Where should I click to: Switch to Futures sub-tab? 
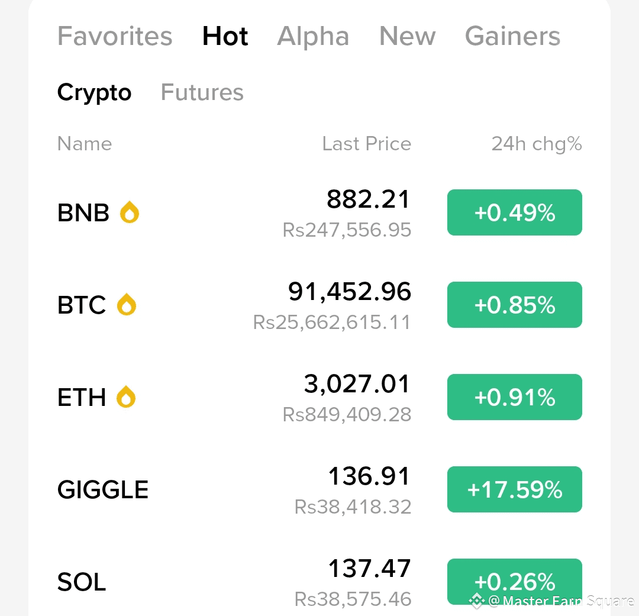pos(202,92)
